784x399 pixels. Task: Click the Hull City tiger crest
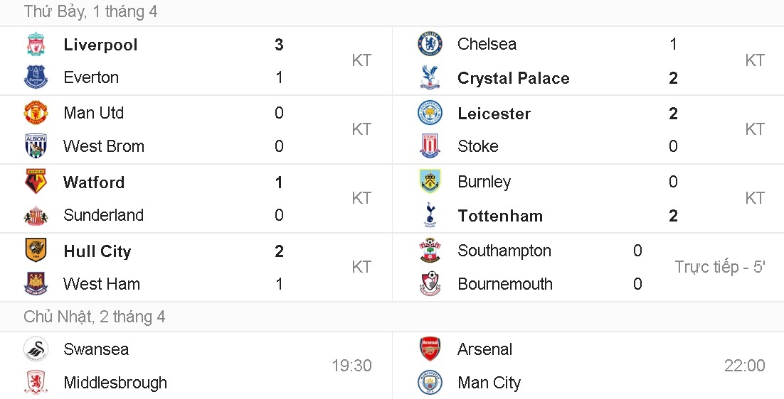point(36,251)
